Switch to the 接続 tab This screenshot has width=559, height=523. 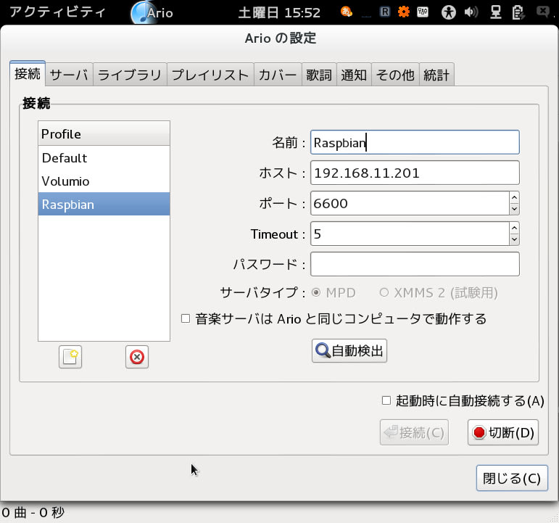tap(28, 73)
